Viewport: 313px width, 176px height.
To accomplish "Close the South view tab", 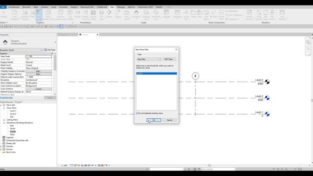I will (x=97, y=35).
